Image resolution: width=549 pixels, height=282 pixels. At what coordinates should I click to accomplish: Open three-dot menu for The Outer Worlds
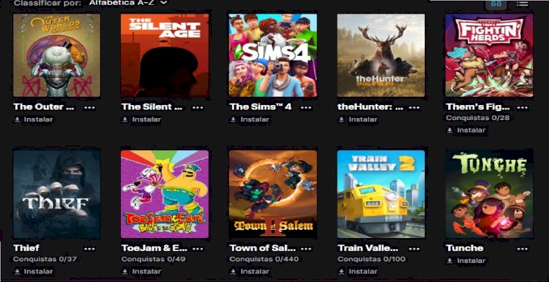(90, 107)
